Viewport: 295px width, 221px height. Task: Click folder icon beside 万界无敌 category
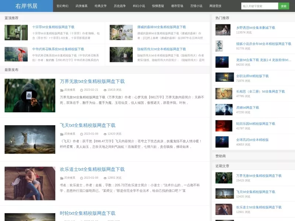62,90
